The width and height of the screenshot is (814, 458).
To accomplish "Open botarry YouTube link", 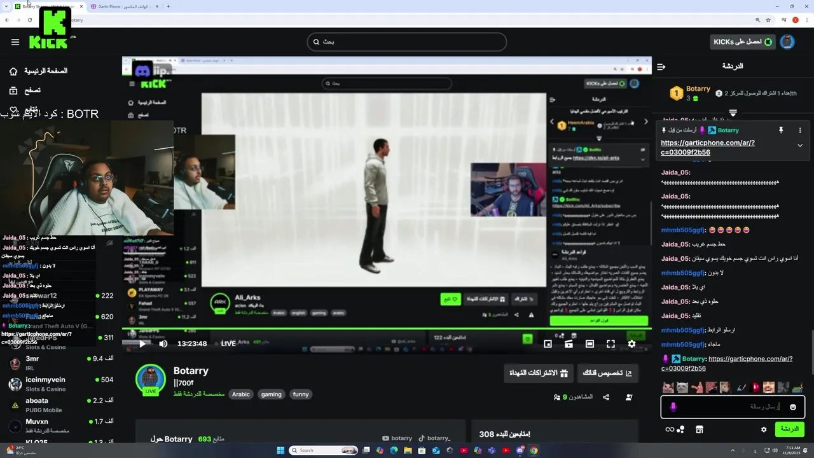I will (x=397, y=438).
